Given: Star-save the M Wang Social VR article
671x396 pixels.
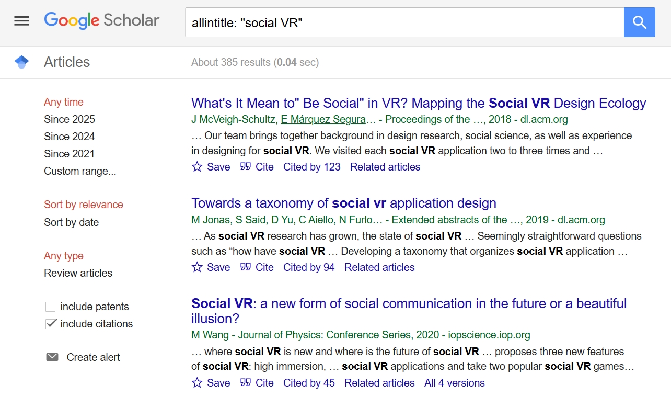Looking at the screenshot, I should click(197, 383).
